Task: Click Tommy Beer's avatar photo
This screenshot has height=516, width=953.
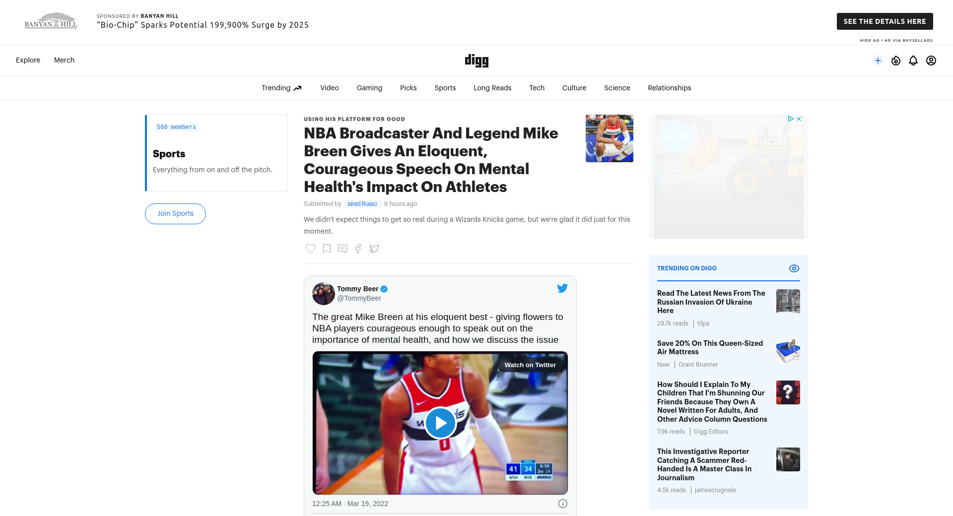Action: 324,294
